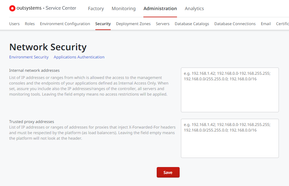Follow the Environment Security link
The height and width of the screenshot is (186, 289).
coord(29,57)
